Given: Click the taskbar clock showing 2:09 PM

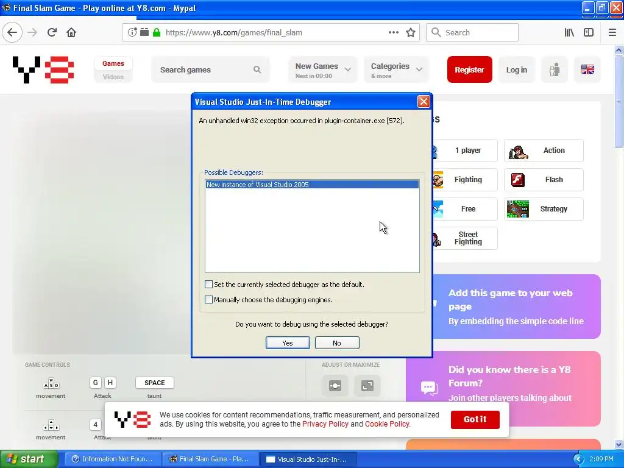Looking at the screenshot, I should (601, 459).
